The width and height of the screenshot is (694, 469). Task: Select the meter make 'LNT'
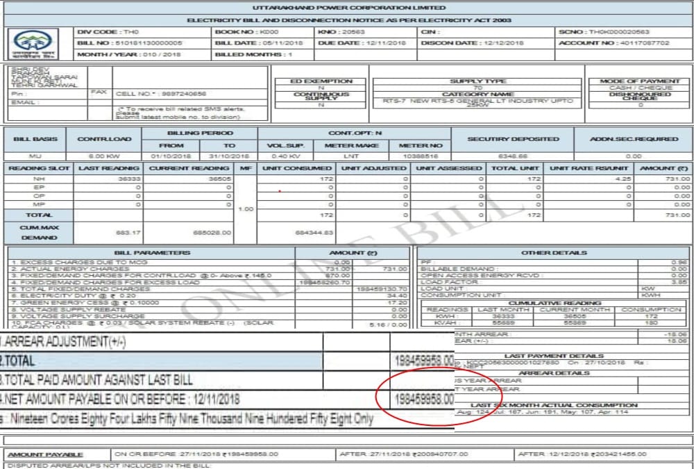351,156
